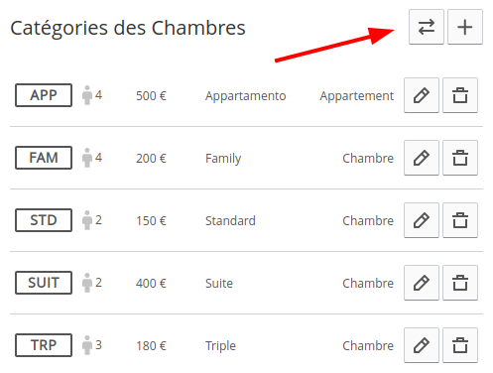Delete the SUIT Suite category

tap(460, 283)
